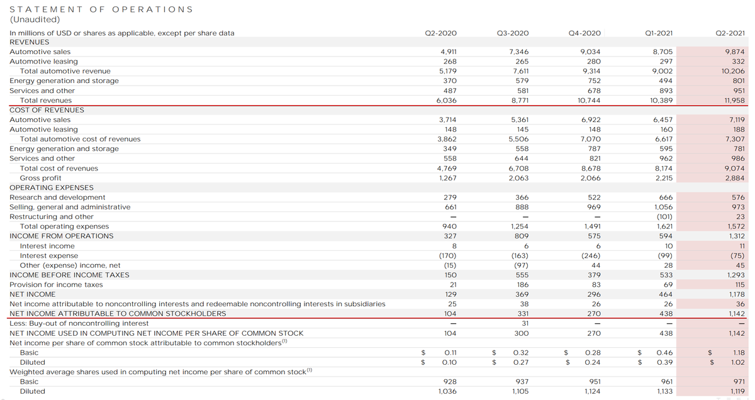Screen dimensions: 755x400
Task: Select Q1-2021 diluted EPS value 0.39
Action: coord(665,362)
